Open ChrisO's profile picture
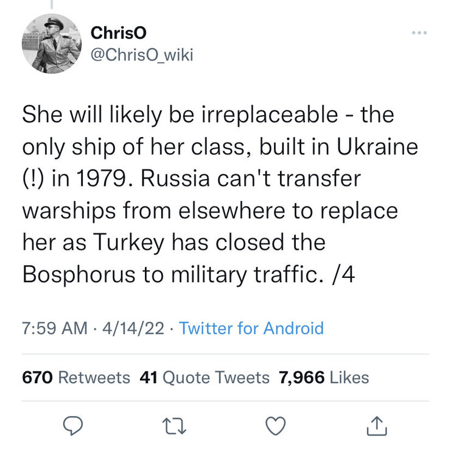The height and width of the screenshot is (457, 451). [x=52, y=44]
